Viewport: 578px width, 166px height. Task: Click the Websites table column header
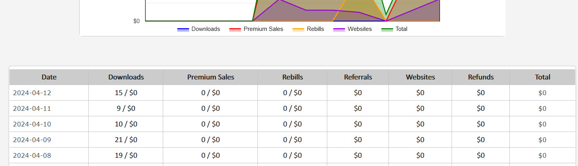pos(420,77)
